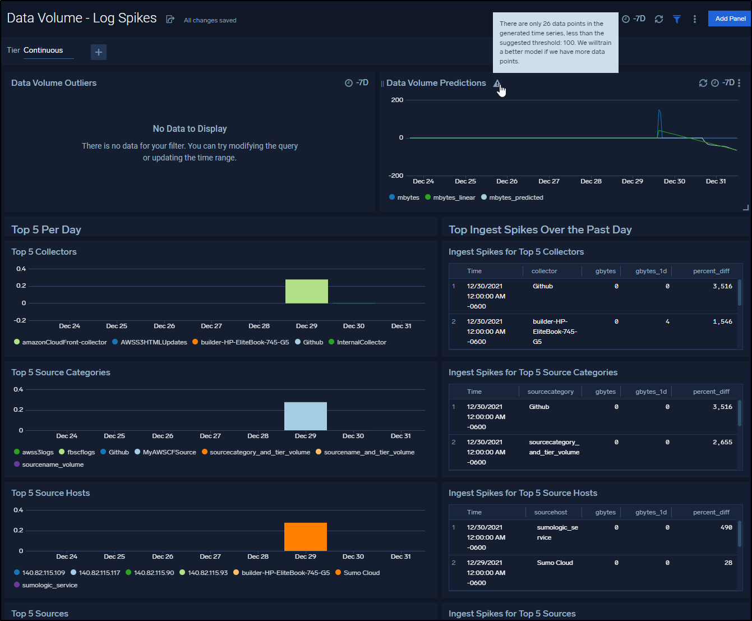Image resolution: width=752 pixels, height=621 pixels.
Task: Toggle Github legend entry in Top 5 Collectors
Action: point(309,342)
